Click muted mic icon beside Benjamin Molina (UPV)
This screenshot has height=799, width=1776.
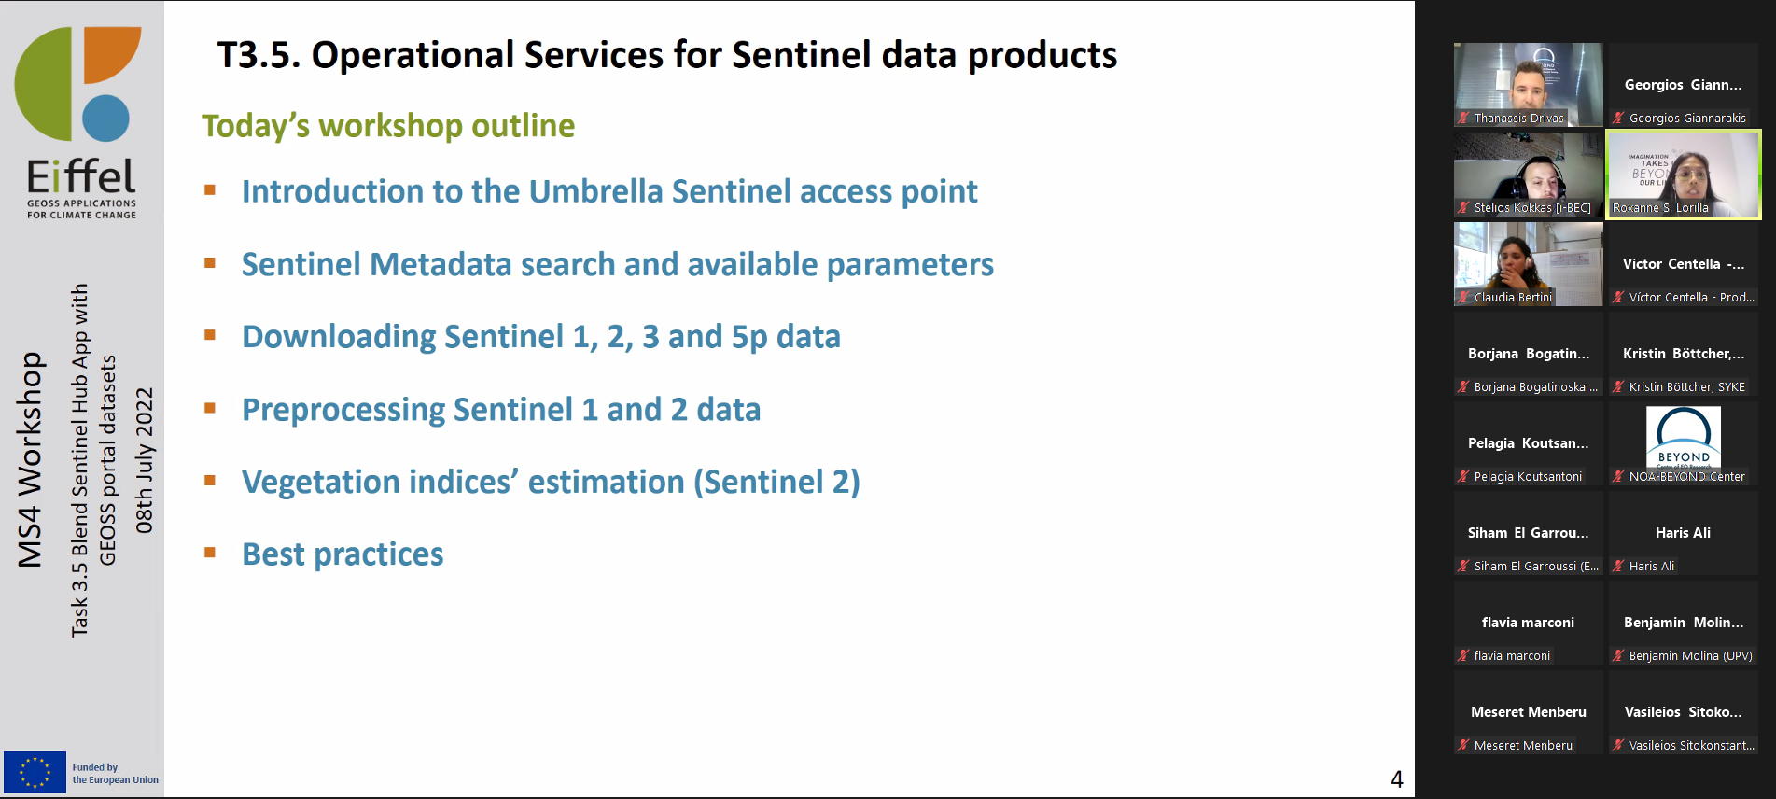(x=1618, y=656)
